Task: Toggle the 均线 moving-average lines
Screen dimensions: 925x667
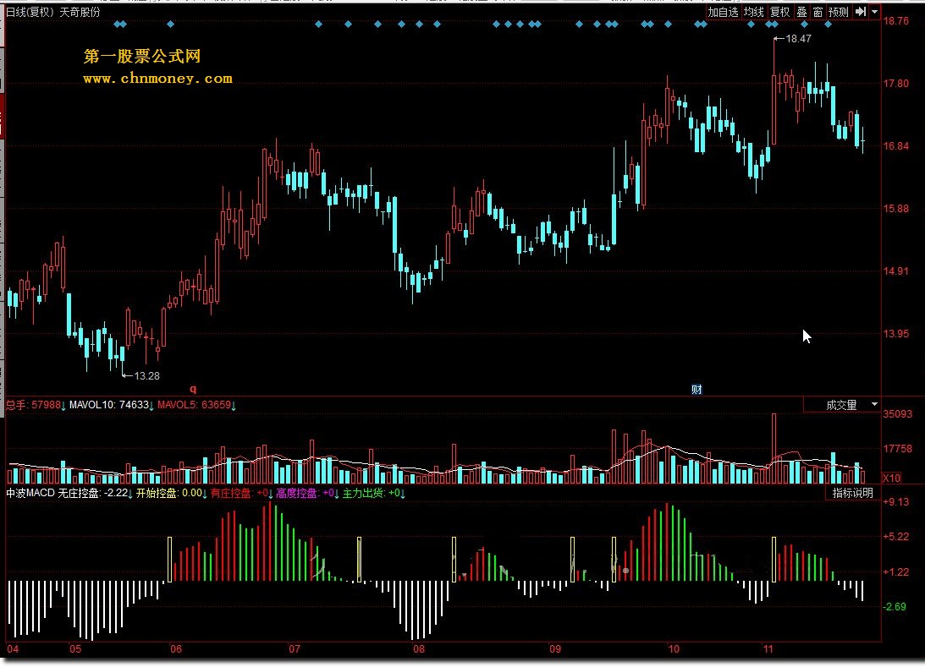Action: [x=753, y=12]
